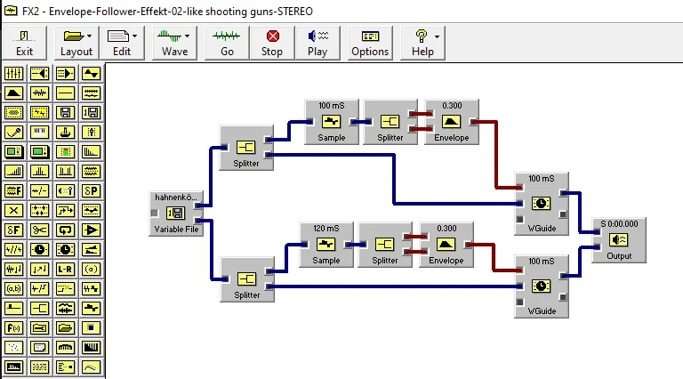Expand the Help dropdown arrow

point(437,36)
